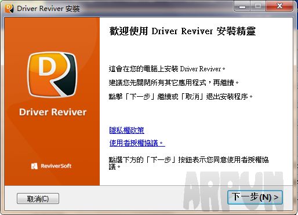
Task: Click the text 點擊「下一步」繼續或「取消」
Action: [x=156, y=96]
